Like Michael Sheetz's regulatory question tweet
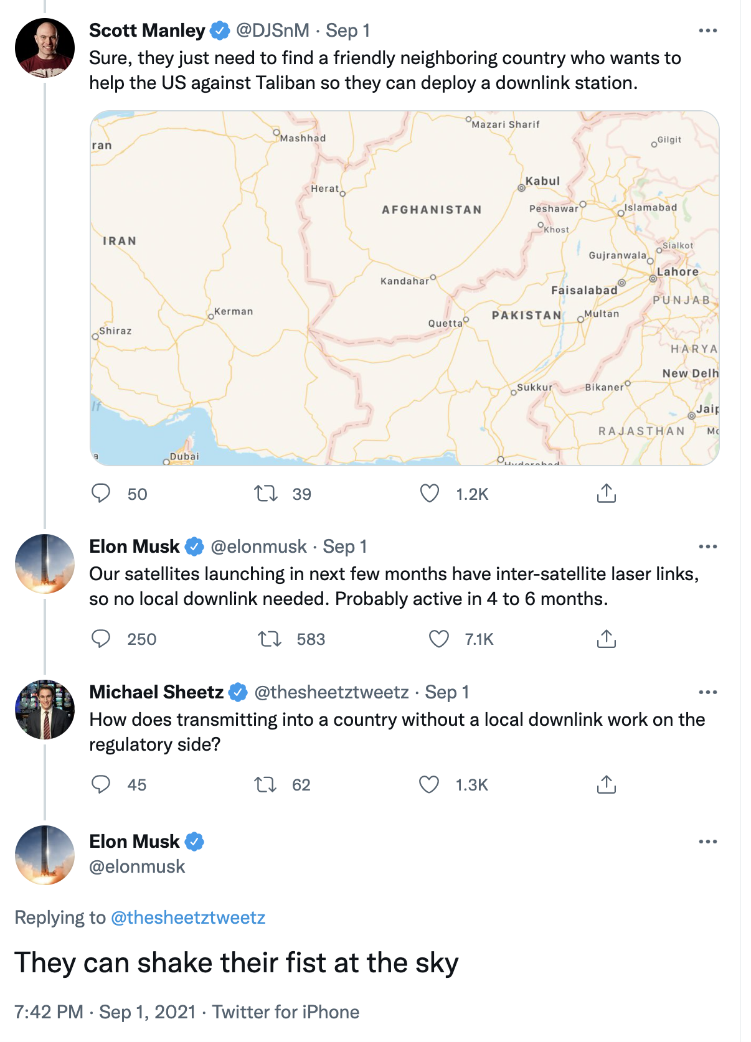Viewport: 751px width, 1042px height. pyautogui.click(x=429, y=784)
